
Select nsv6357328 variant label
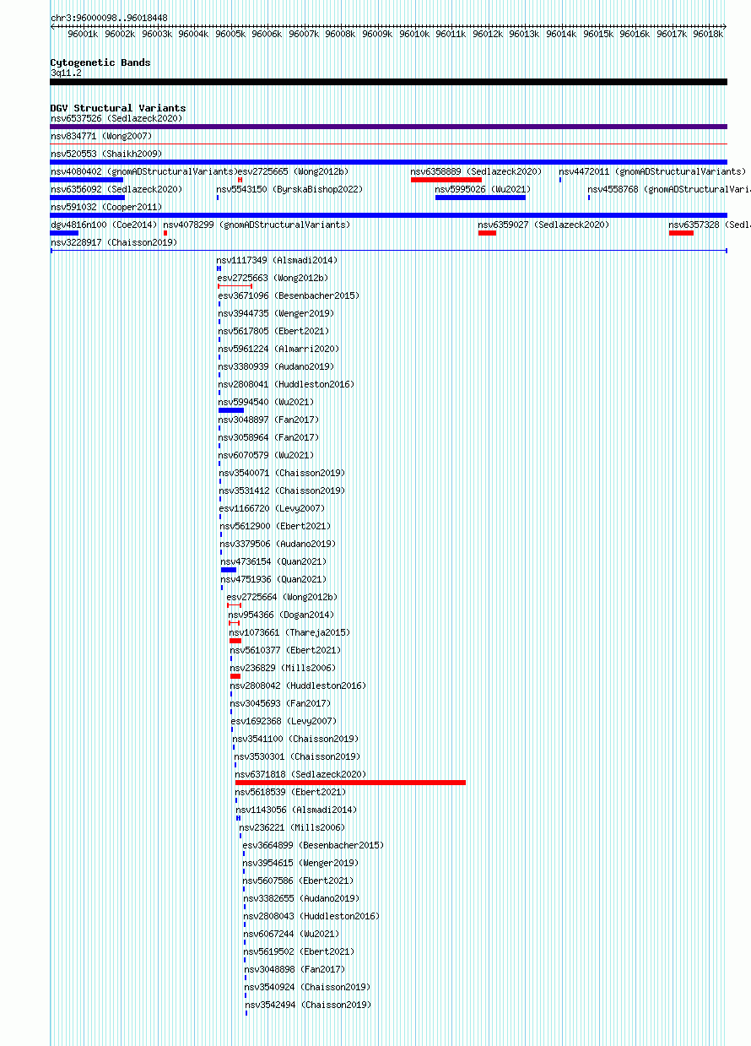pos(710,225)
